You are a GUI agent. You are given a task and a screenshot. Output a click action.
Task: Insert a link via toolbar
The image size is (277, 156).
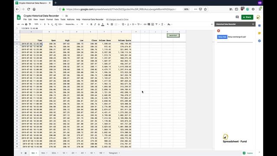(x=145, y=24)
